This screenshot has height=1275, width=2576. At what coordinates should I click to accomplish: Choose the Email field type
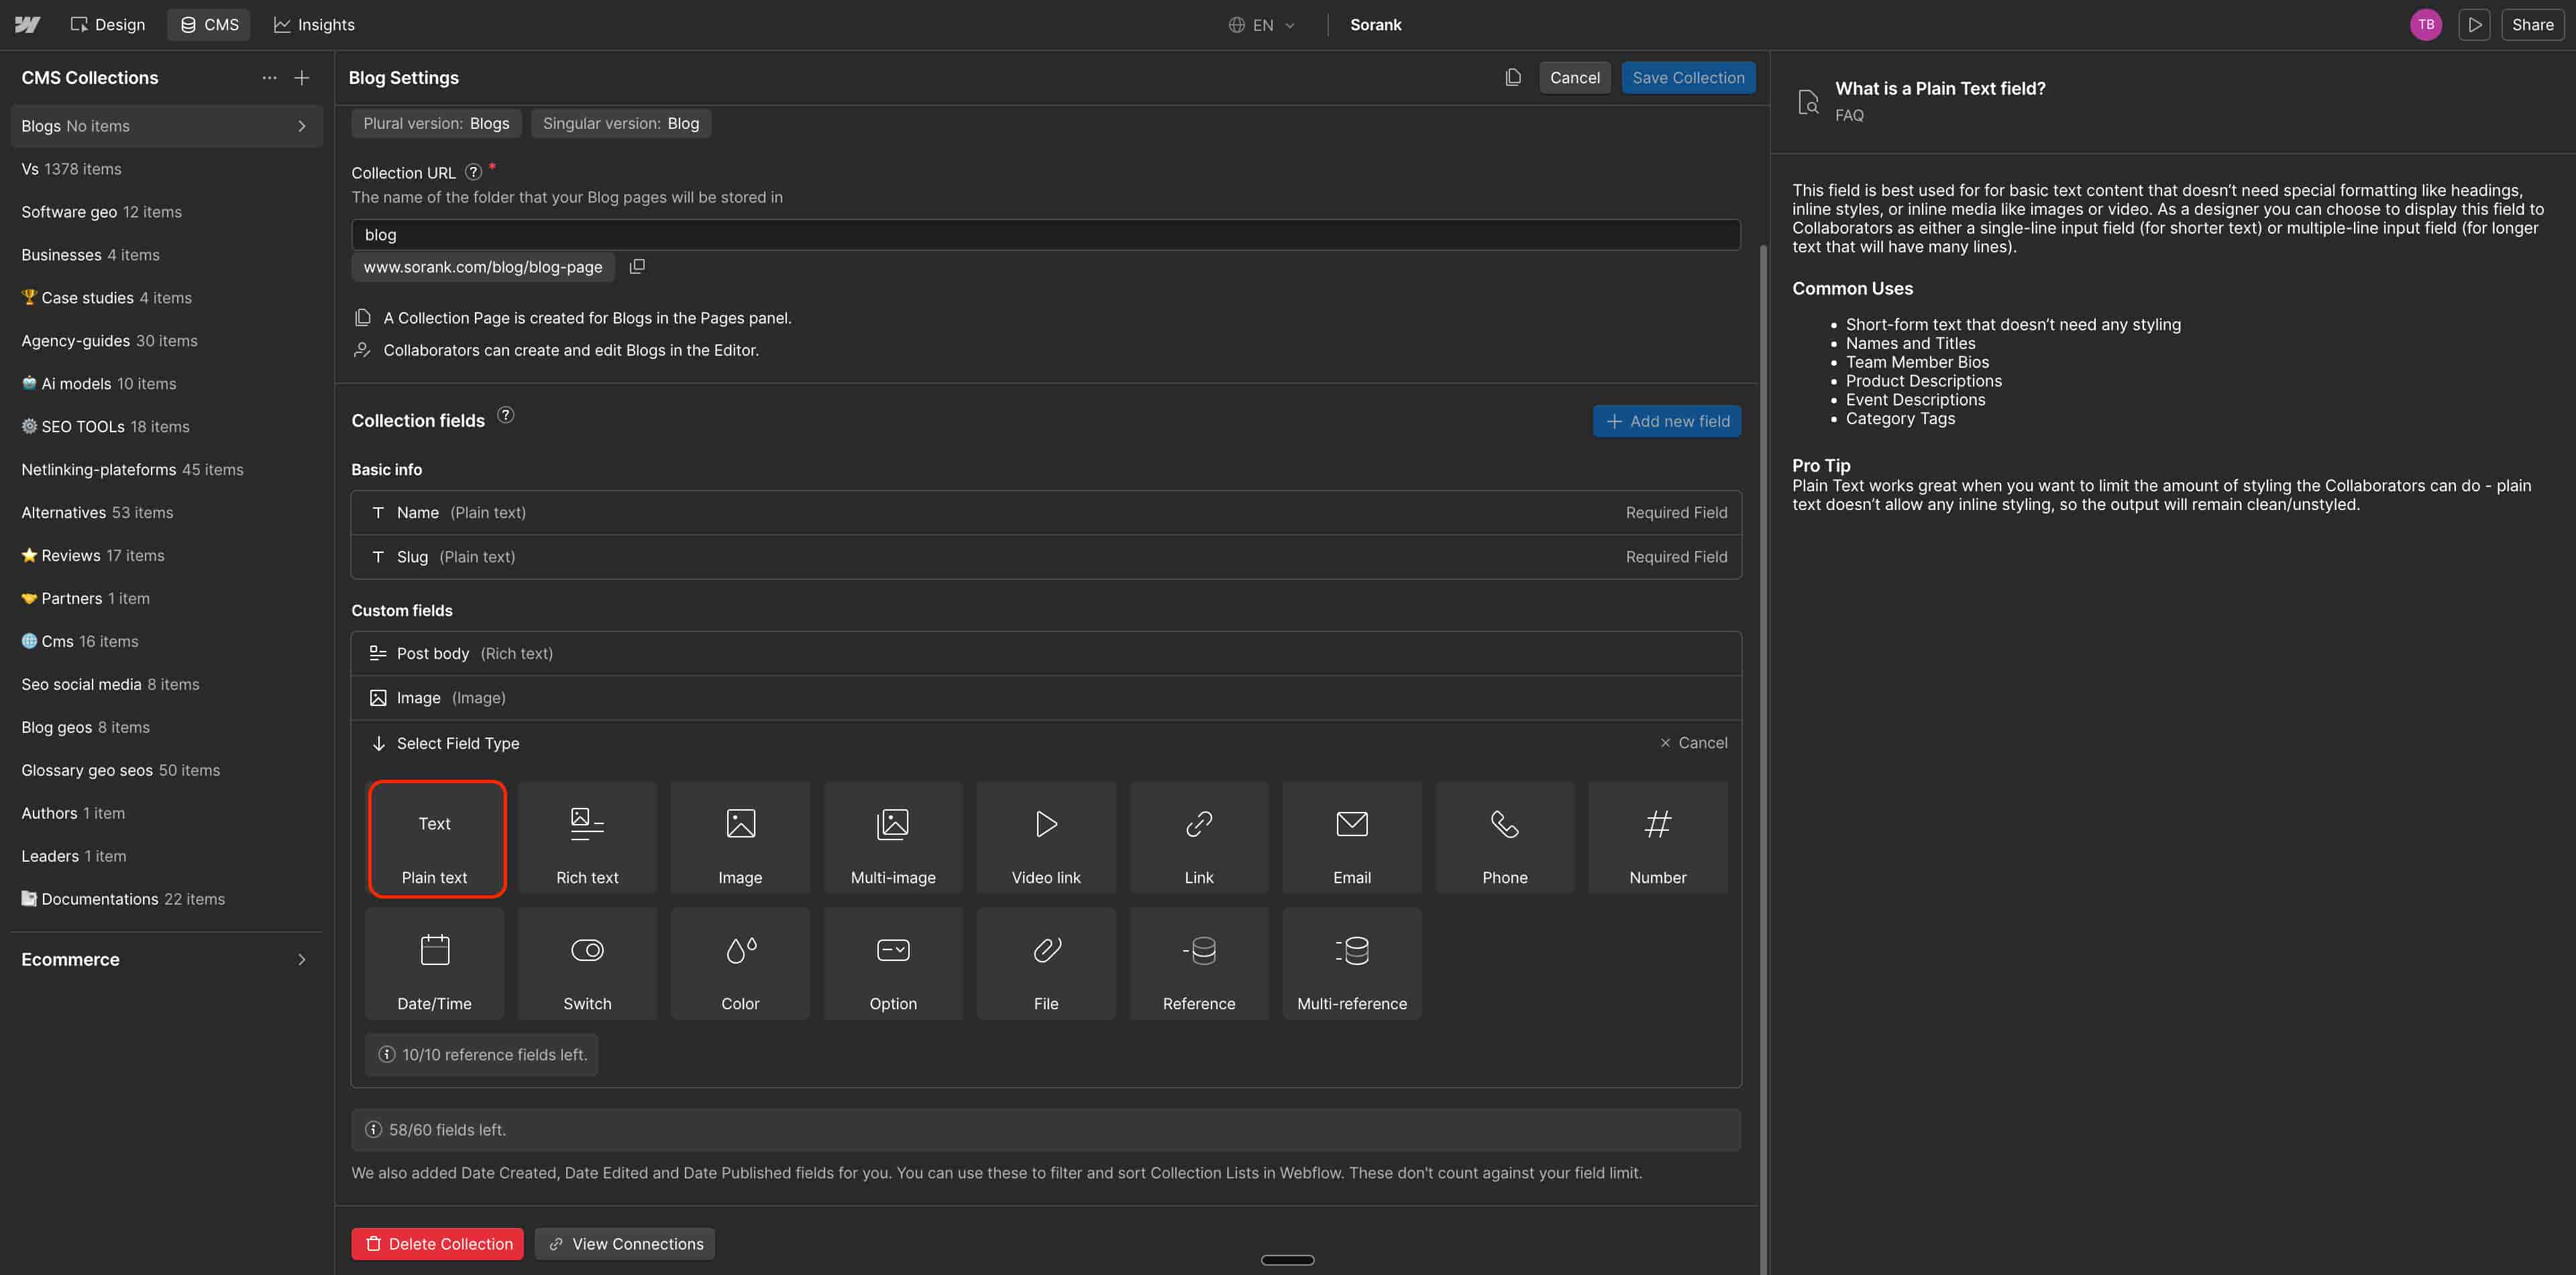click(x=1352, y=838)
